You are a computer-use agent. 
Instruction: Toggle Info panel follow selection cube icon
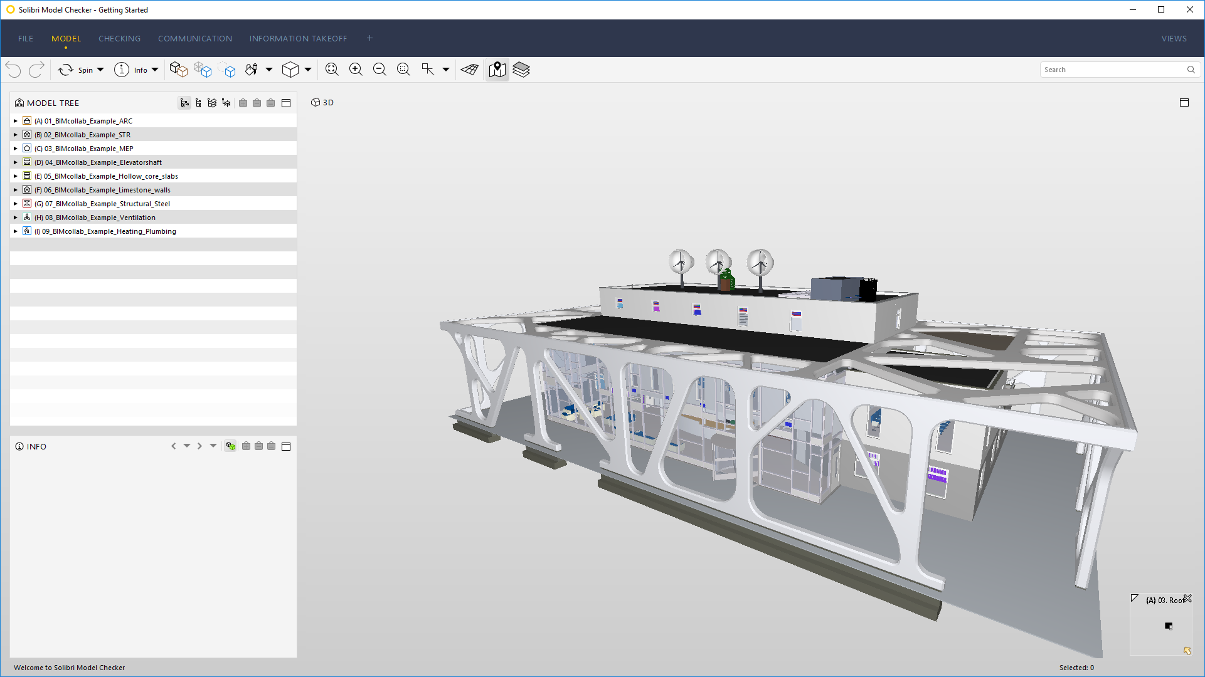click(231, 446)
